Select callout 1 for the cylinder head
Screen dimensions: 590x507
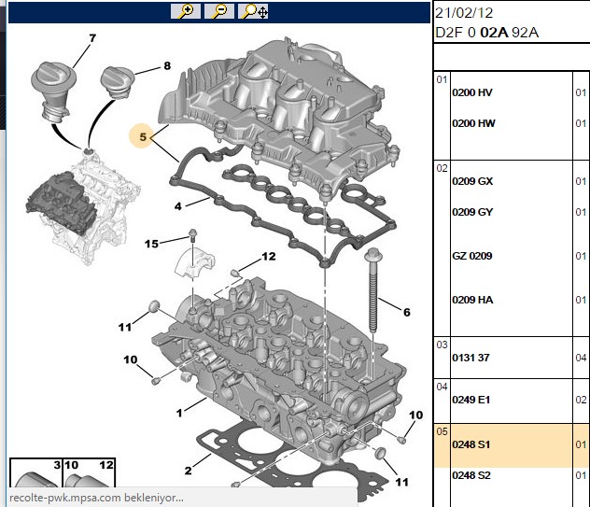[179, 414]
